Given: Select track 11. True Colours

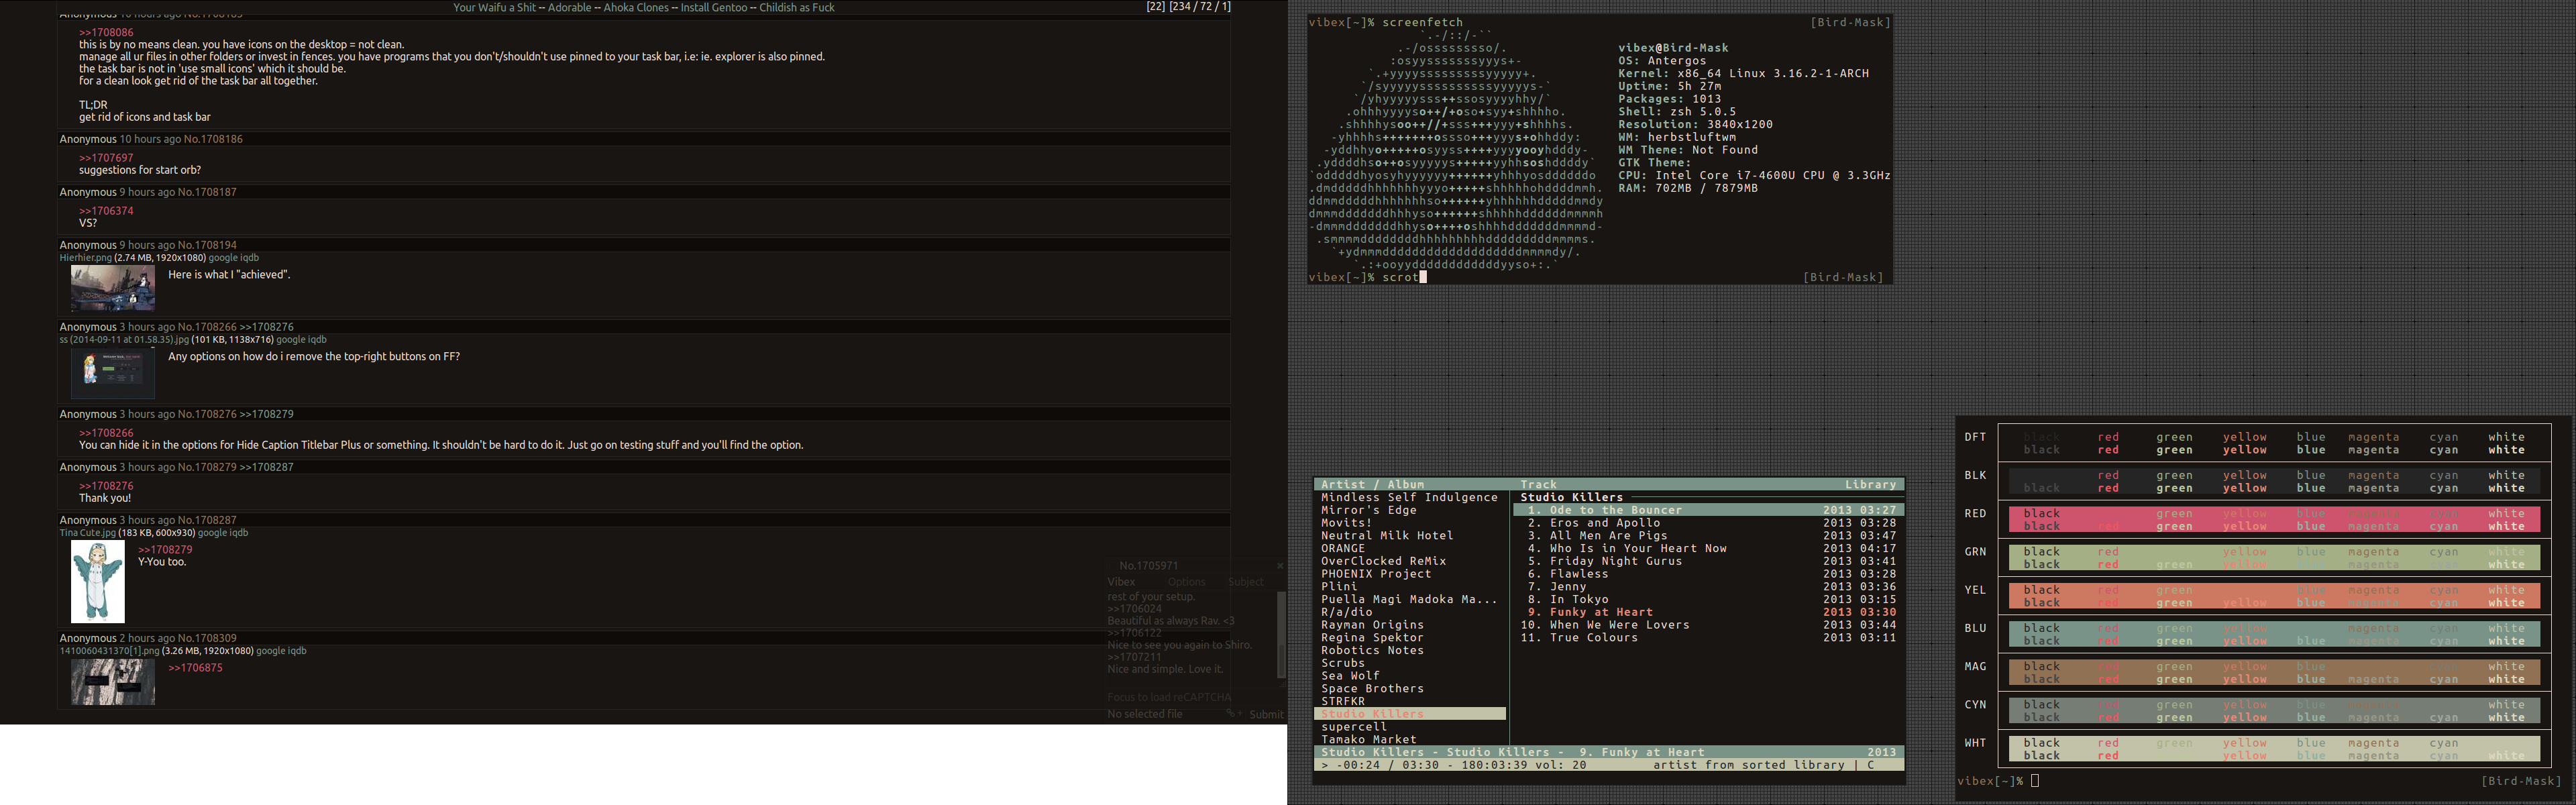Looking at the screenshot, I should click(x=1708, y=638).
